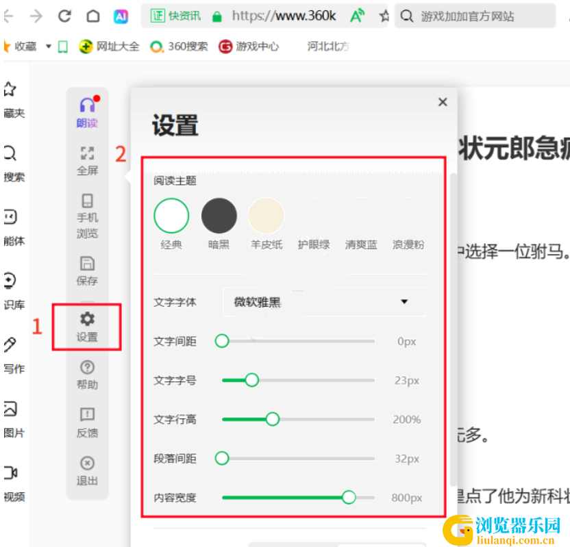
Task: Select the 暗黑 dark reading theme
Action: pyautogui.click(x=219, y=216)
